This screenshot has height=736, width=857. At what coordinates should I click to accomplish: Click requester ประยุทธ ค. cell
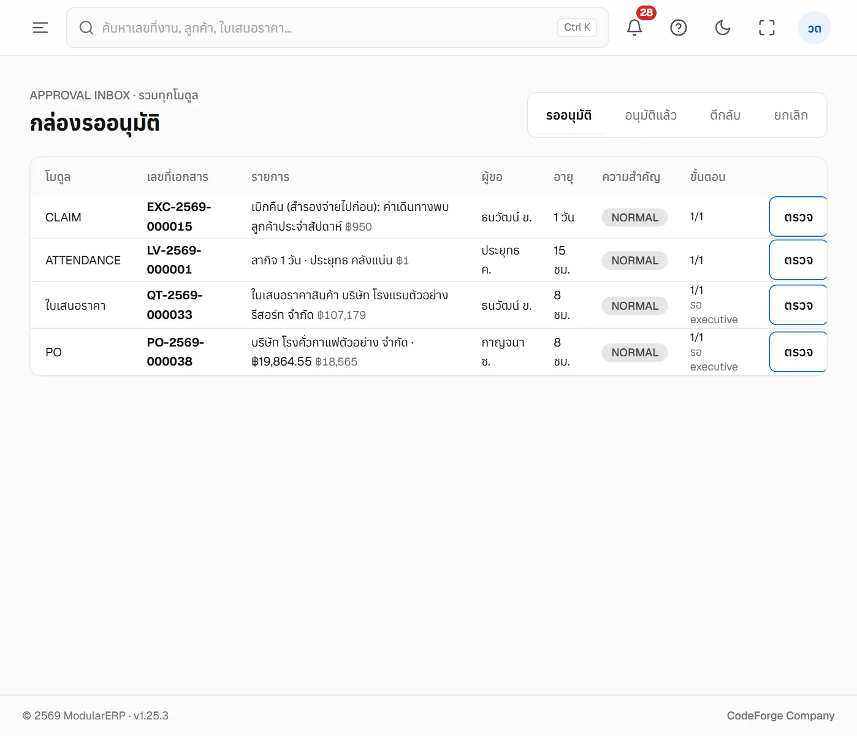pyautogui.click(x=500, y=260)
